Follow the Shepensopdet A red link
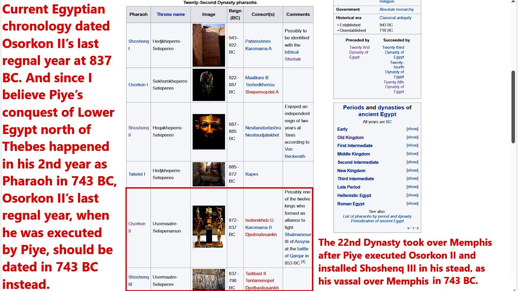The width and height of the screenshot is (518, 291). pos(262,92)
